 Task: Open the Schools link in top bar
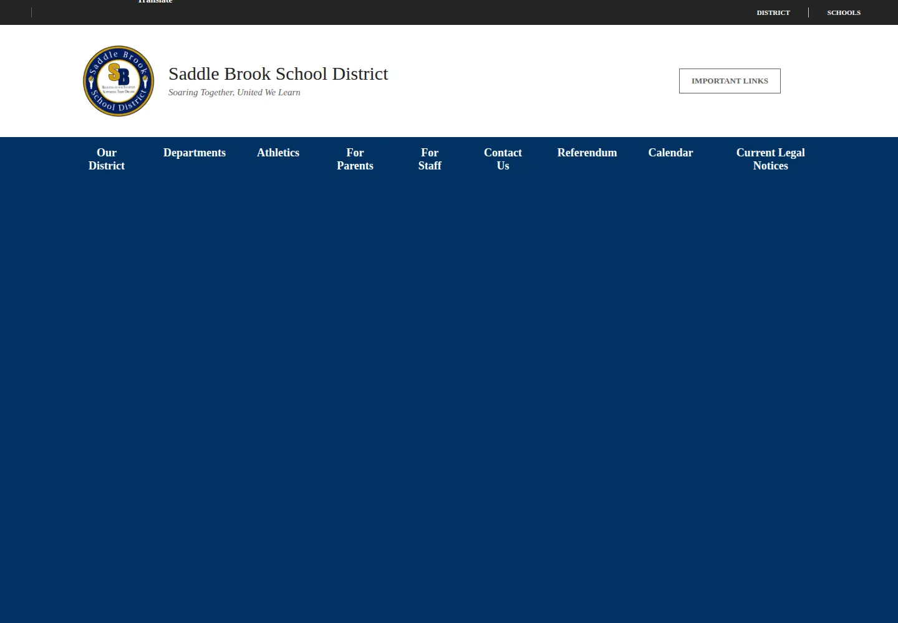click(x=844, y=12)
